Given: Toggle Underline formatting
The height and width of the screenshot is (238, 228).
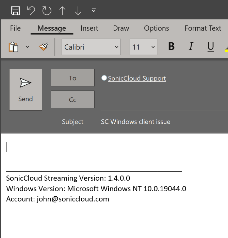Looking at the screenshot, I should coord(211,47).
